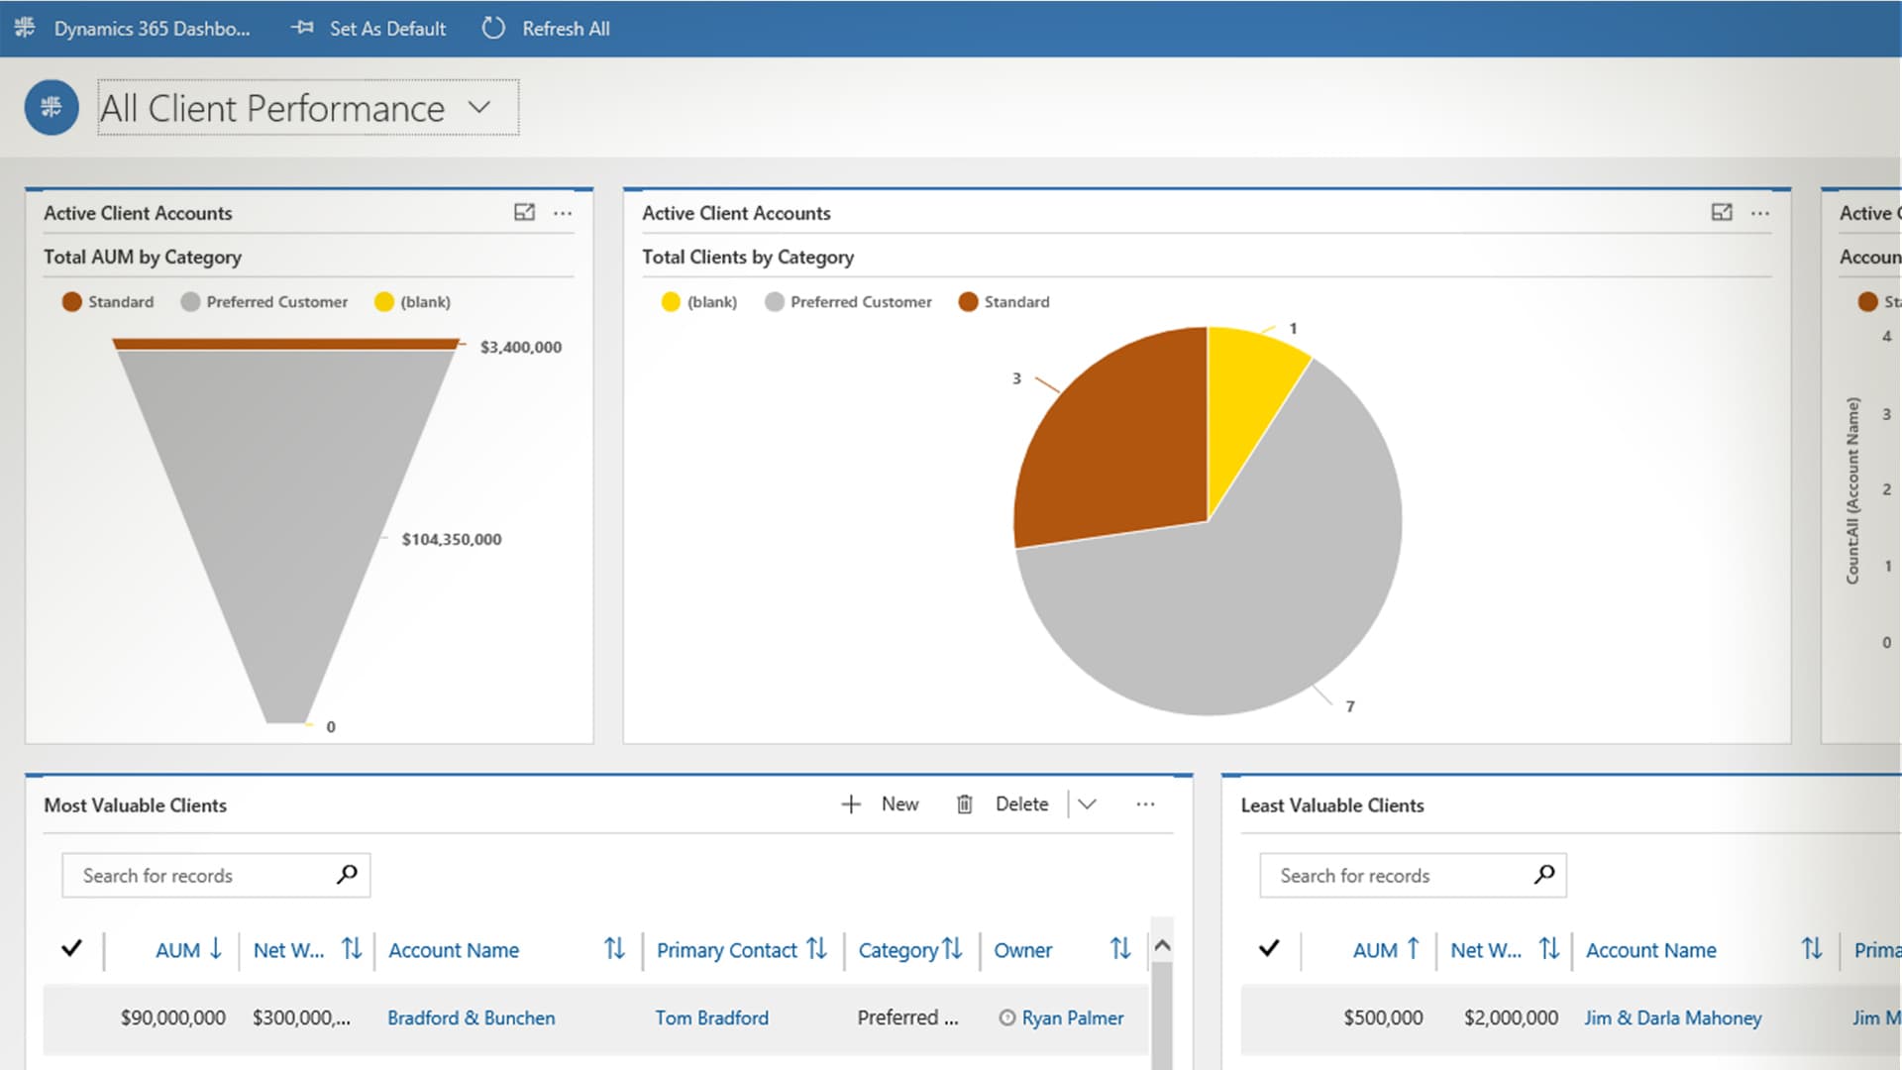Screen dimensions: 1902x1070
Task: Click the Refresh All circular icon
Action: (492, 28)
